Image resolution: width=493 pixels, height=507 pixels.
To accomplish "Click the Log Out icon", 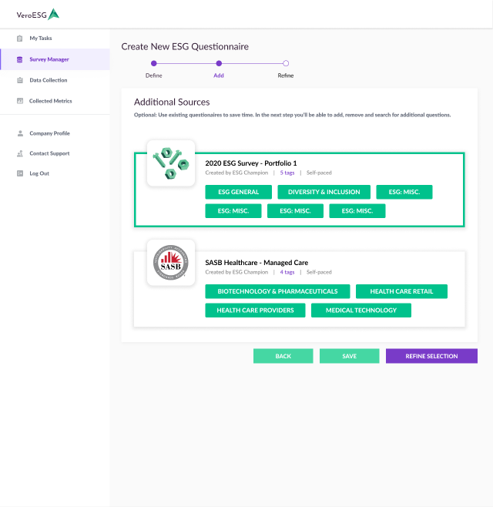I will 20,173.
